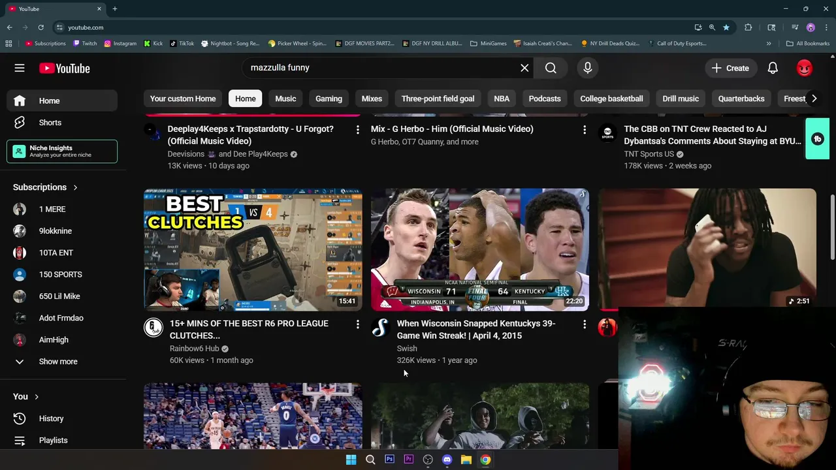
Task: Open Discord from the taskbar
Action: 447,460
